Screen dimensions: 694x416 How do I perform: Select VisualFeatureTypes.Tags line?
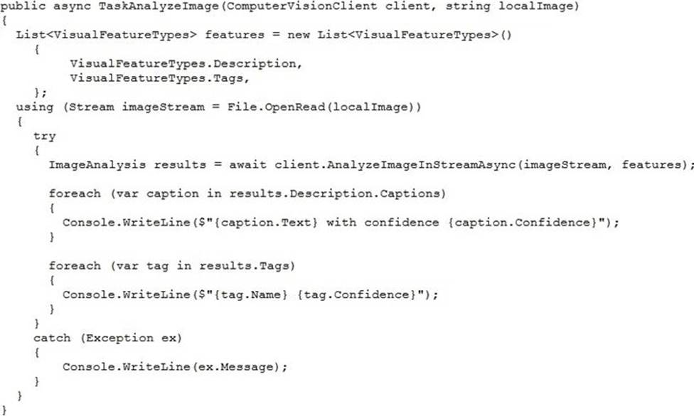point(160,78)
